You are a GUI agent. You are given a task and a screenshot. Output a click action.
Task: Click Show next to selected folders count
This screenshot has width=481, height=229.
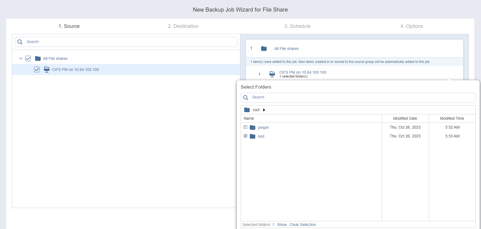pyautogui.click(x=282, y=225)
